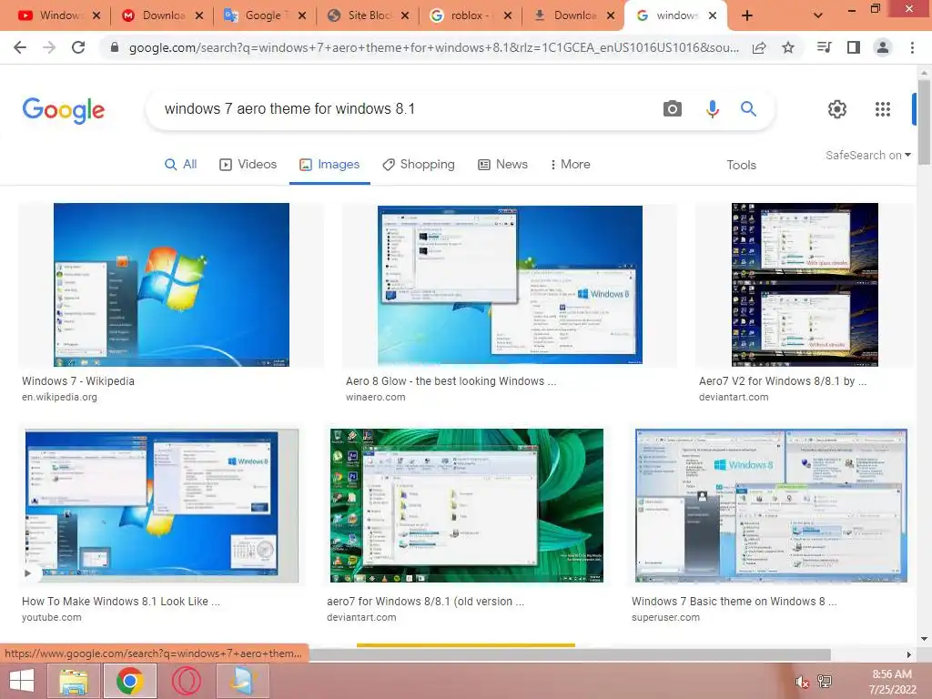This screenshot has width=932, height=699.
Task: Open the taskbar clock and date
Action: pos(892,682)
